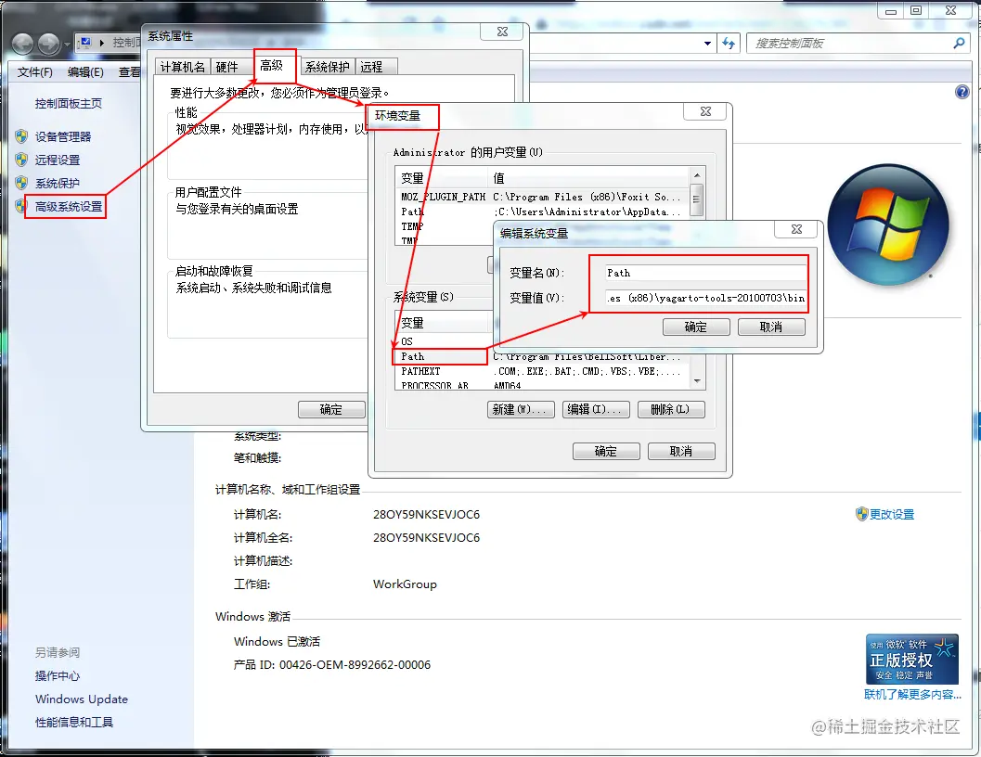Open the blue Help question mark icon
This screenshot has height=757, width=981.
click(x=962, y=92)
